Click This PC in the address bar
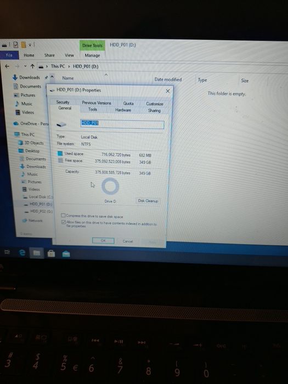The width and height of the screenshot is (288, 384). (58, 66)
